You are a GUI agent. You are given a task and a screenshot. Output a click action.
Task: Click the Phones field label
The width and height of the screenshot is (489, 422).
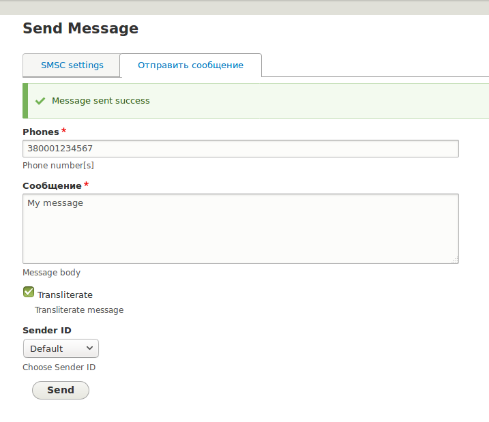[x=41, y=132]
